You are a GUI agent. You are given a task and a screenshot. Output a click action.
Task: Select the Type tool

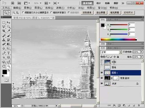(8, 53)
